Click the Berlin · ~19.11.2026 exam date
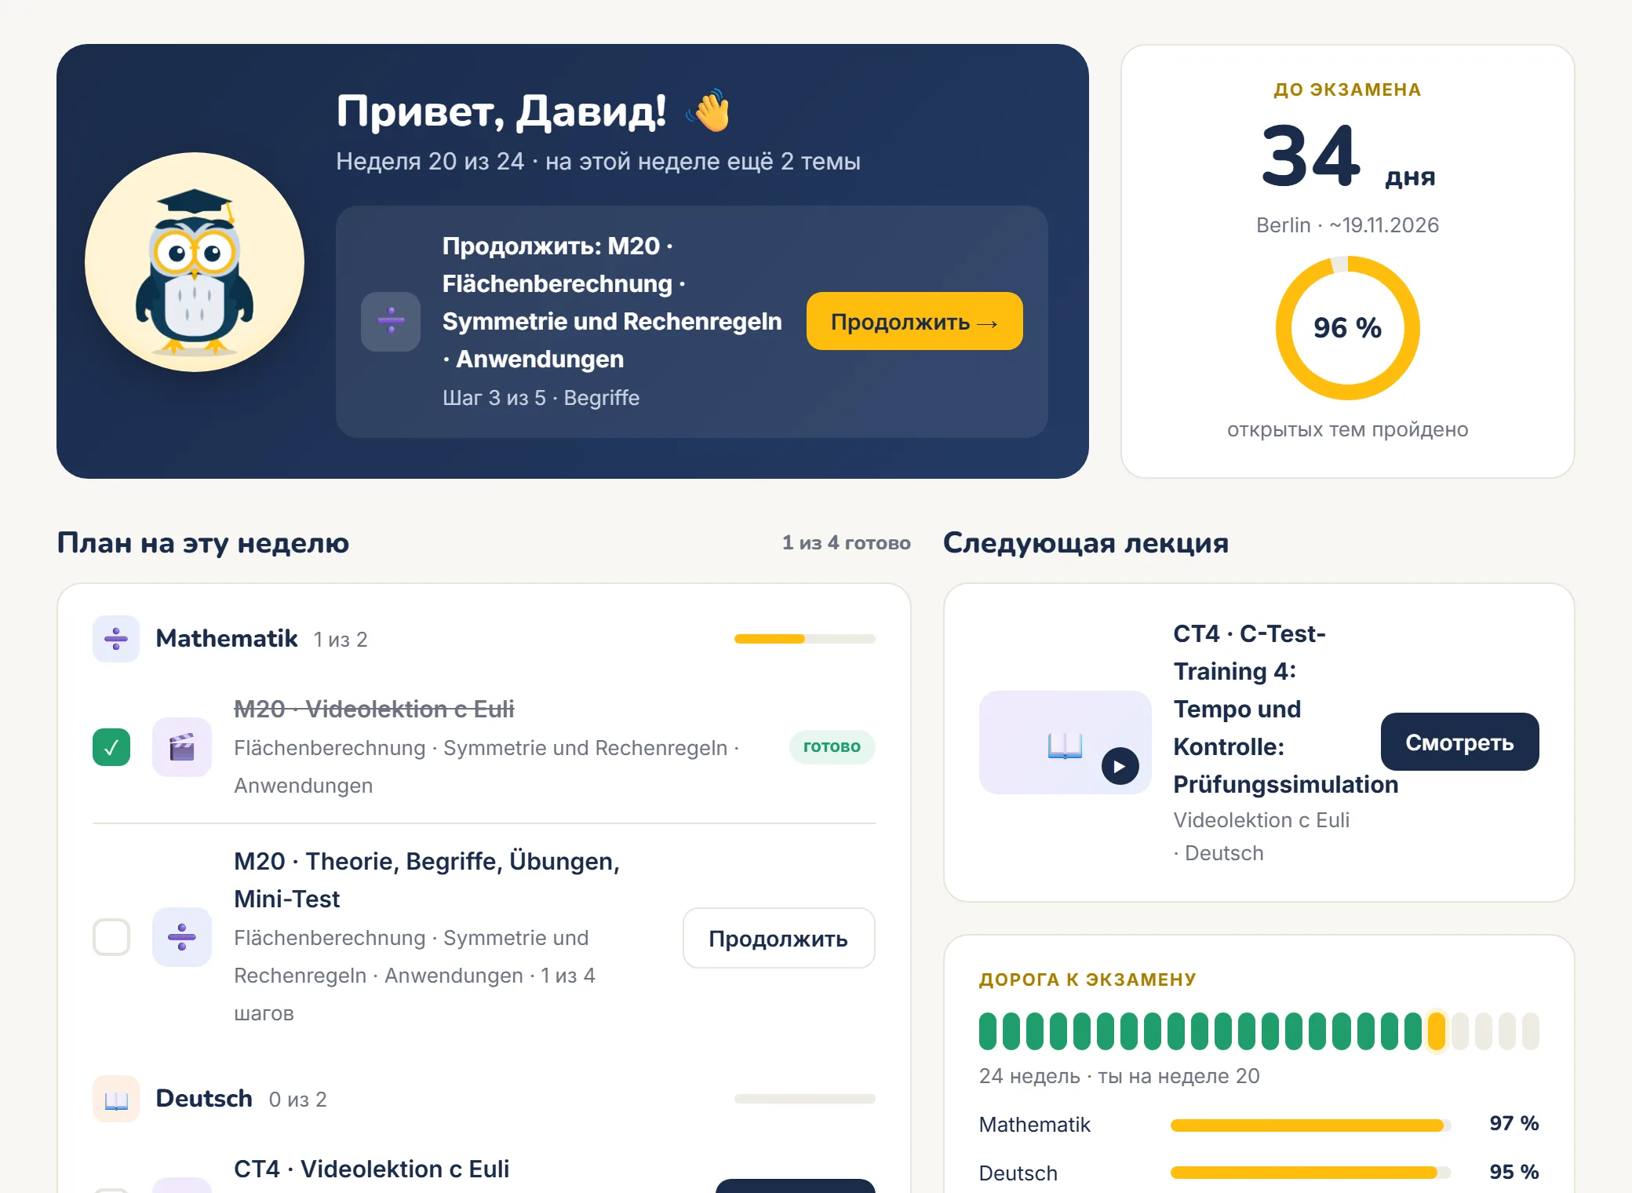The image size is (1632, 1193). click(1348, 225)
